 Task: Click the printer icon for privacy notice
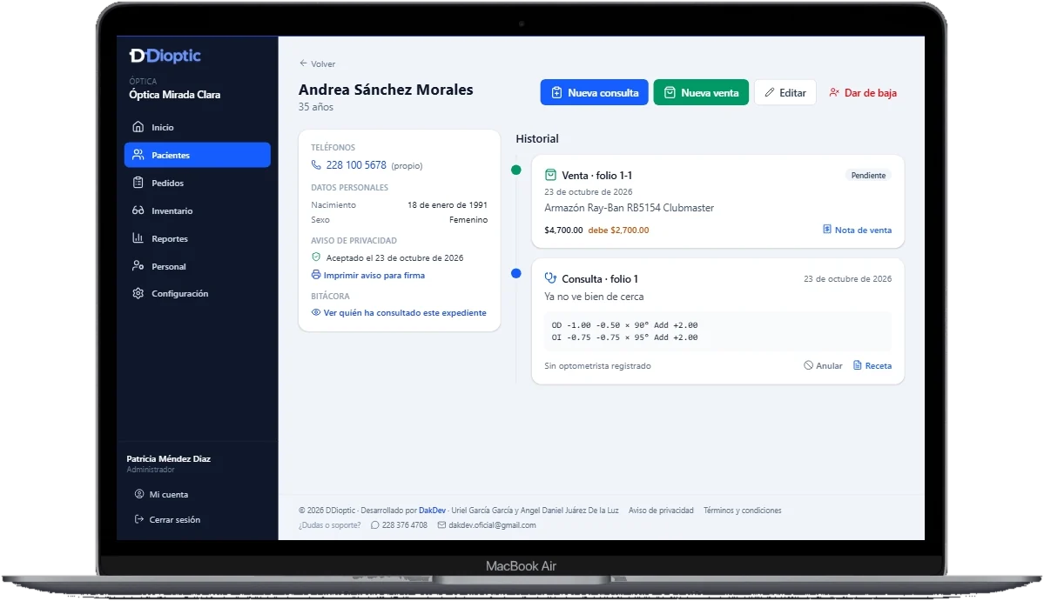(x=316, y=275)
